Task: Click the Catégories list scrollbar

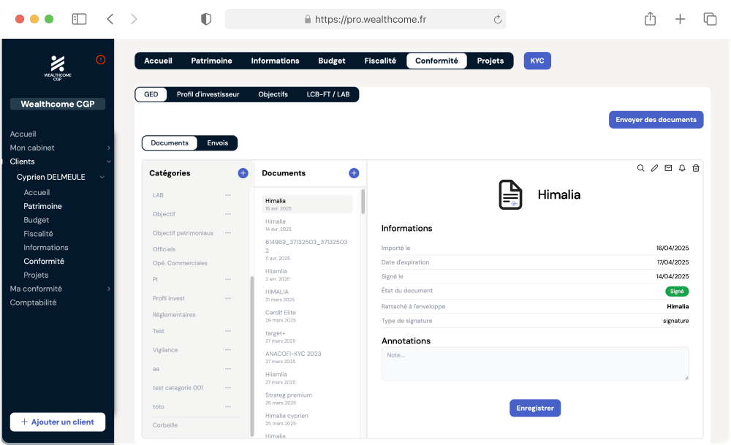Action: (x=252, y=357)
